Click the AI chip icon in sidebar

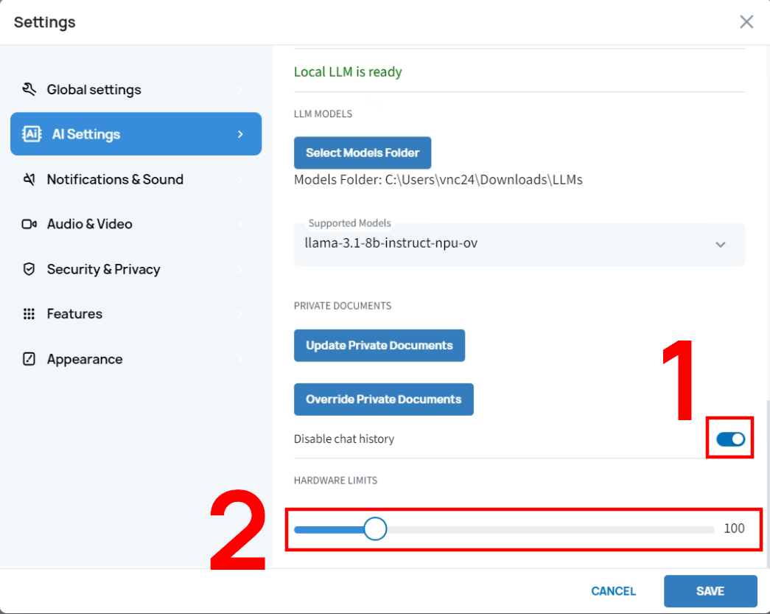coord(32,134)
